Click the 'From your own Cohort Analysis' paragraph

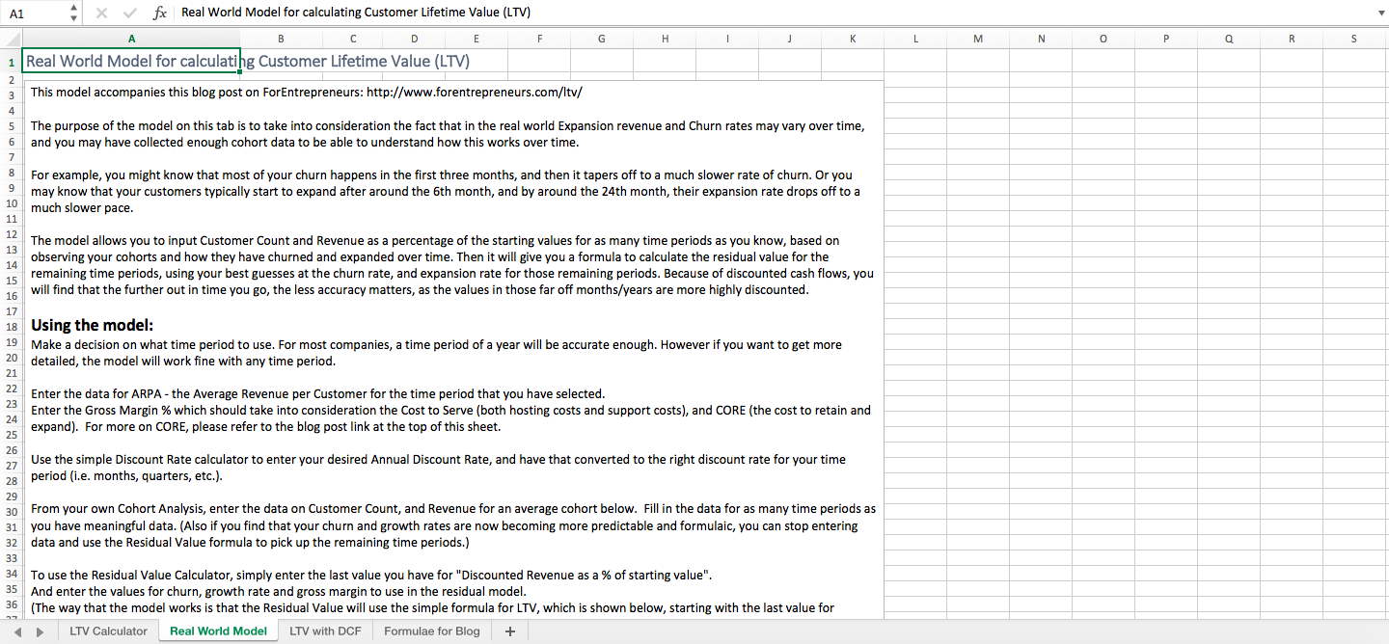[x=453, y=524]
